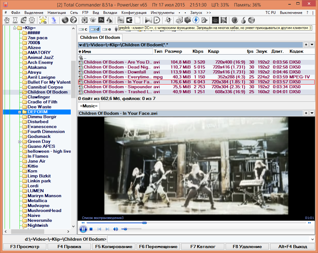Click the green leaf dark icon
The height and width of the screenshot is (253, 318).
pos(215,20)
